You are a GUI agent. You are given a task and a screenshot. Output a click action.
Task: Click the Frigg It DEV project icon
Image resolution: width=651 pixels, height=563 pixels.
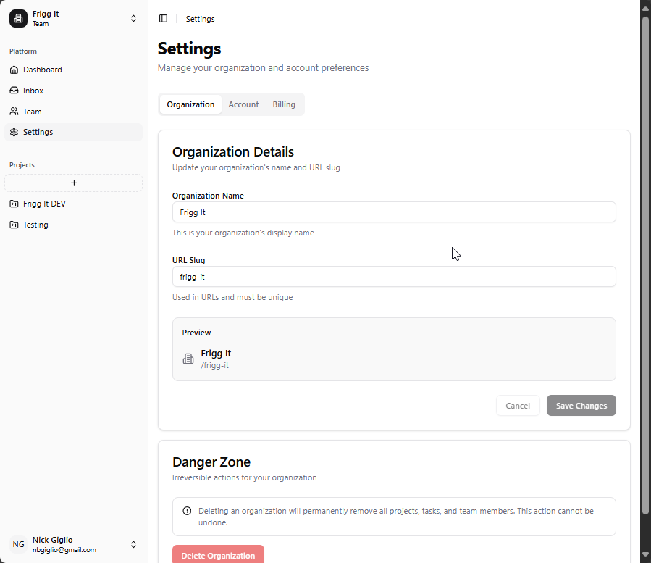(14, 204)
